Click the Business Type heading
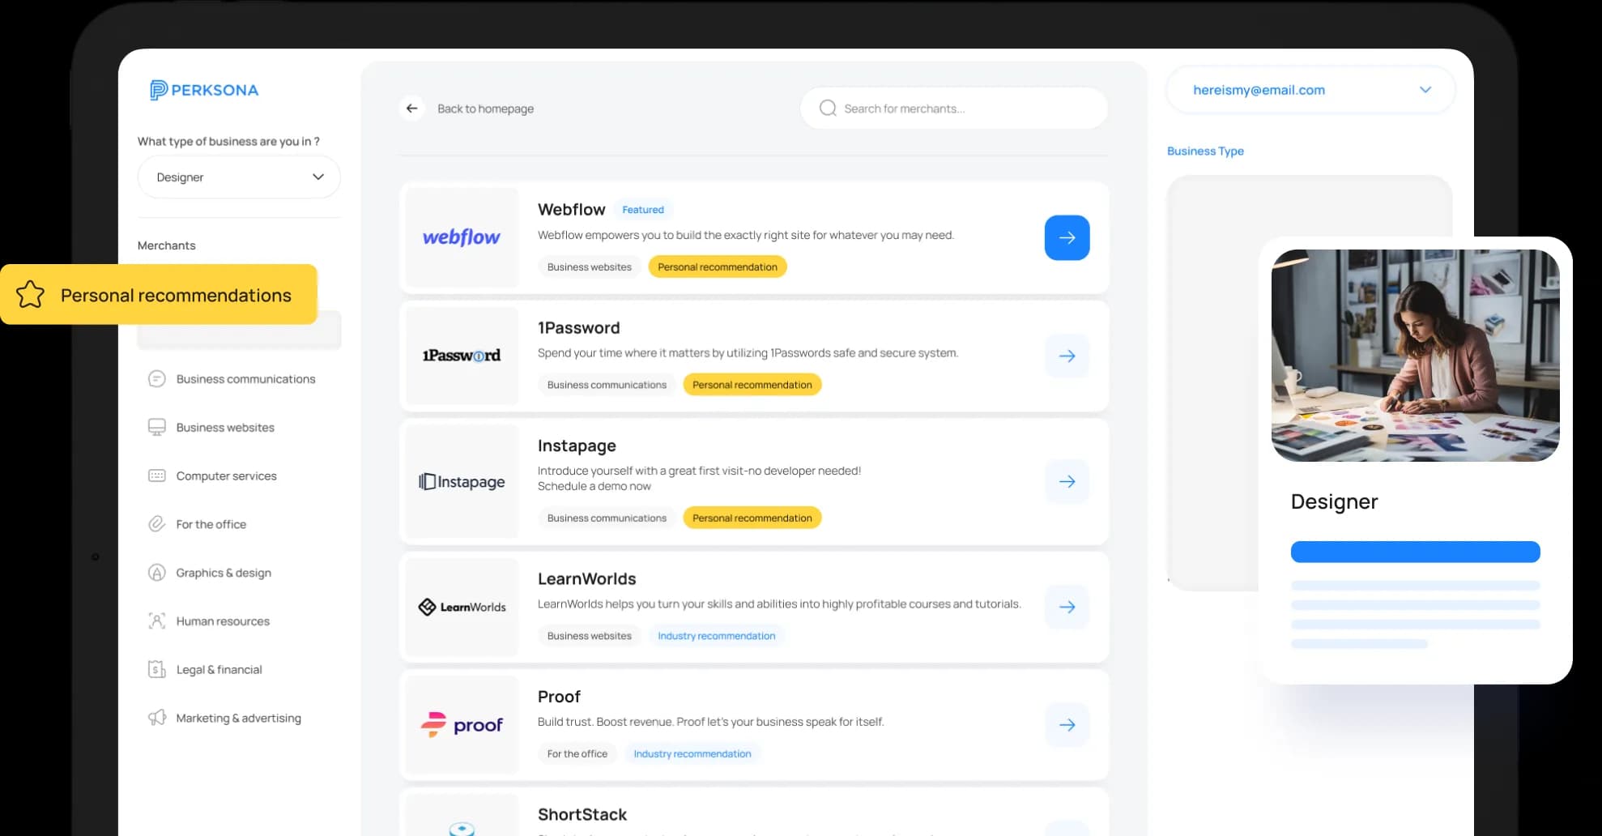 click(1205, 151)
